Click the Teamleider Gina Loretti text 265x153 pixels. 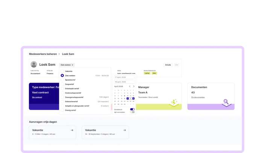(148, 97)
